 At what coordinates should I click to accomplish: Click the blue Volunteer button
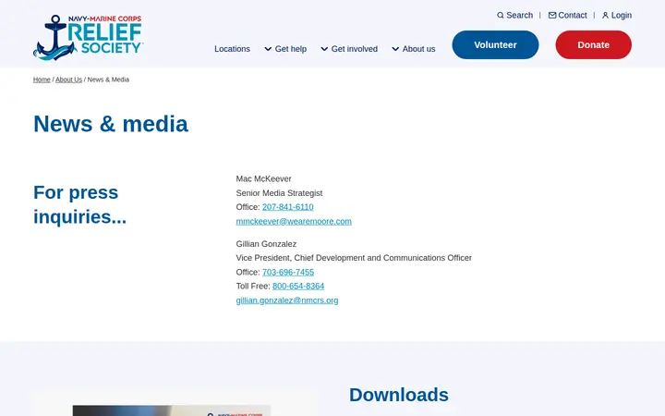(495, 44)
